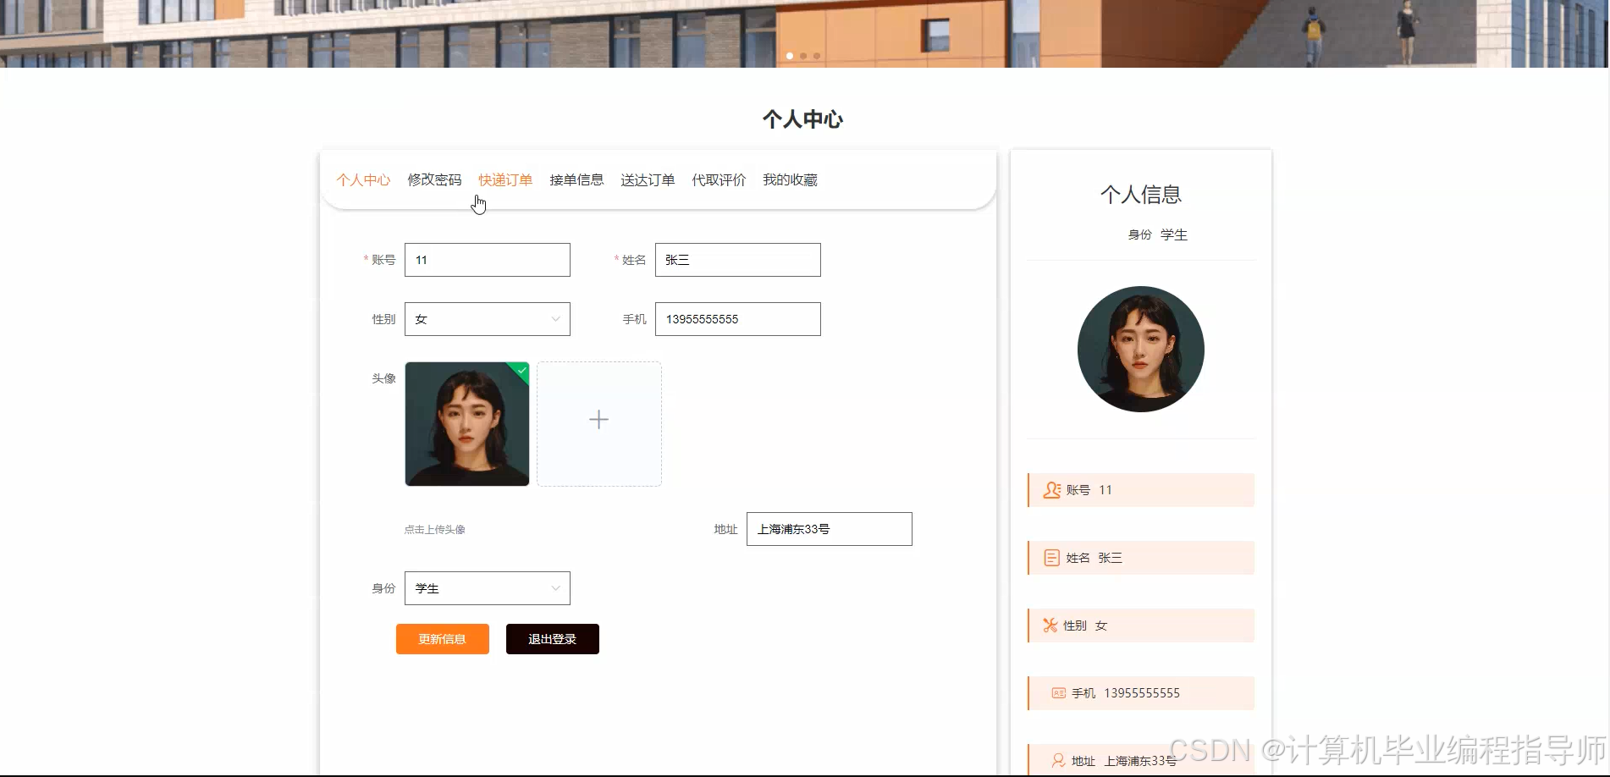Screen dimensions: 1610x777
Task: Click the 地址 address input field
Action: point(829,528)
